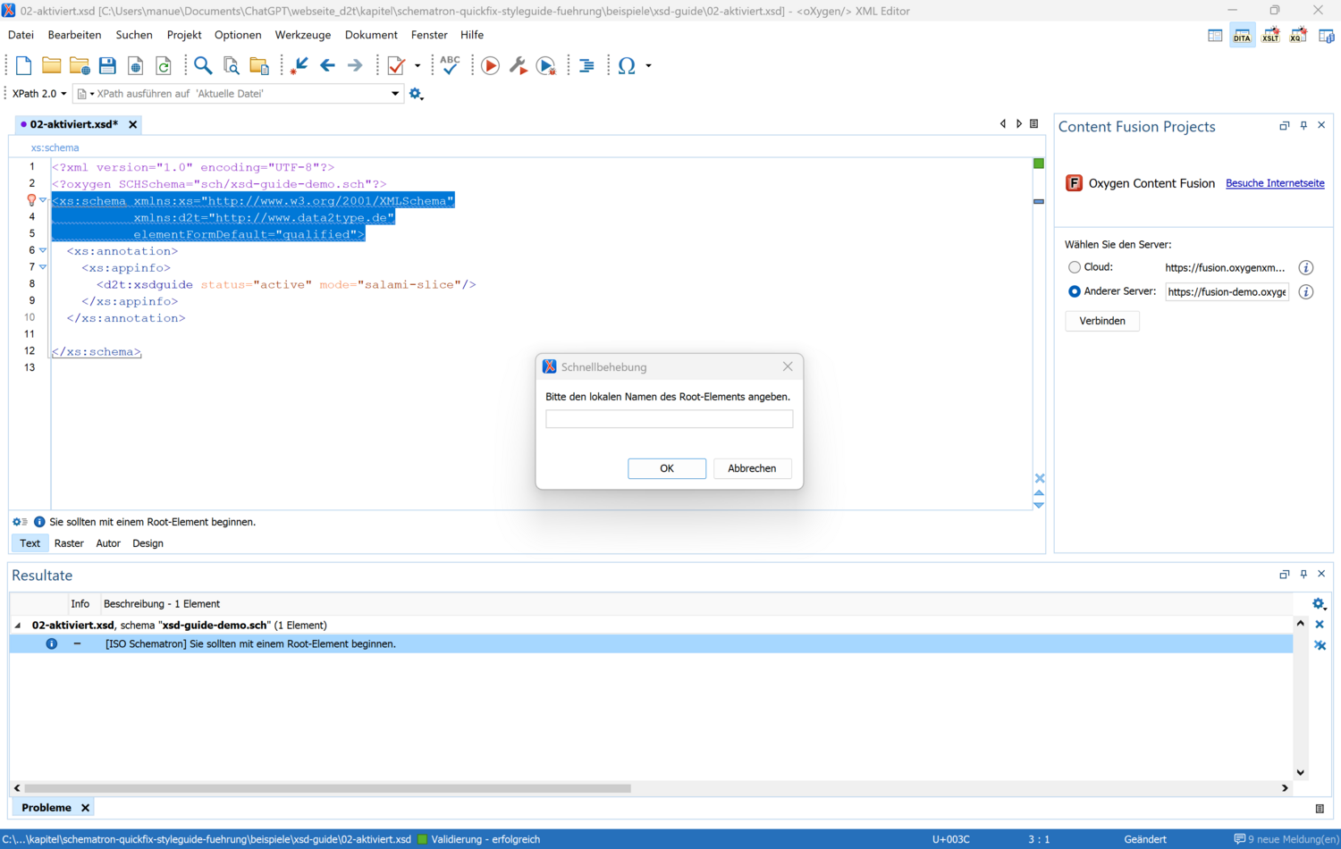Click the Open/Find Resource folder icon
Screen dimensions: 1341x849
click(x=259, y=65)
